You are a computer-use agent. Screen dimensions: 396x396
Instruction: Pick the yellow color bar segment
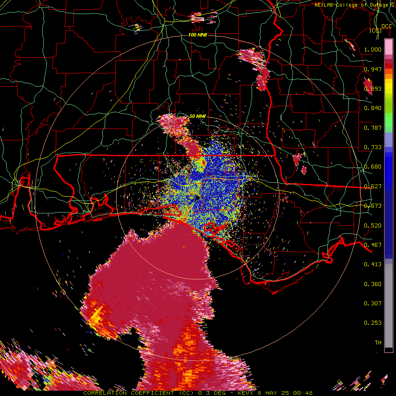[x=389, y=86]
